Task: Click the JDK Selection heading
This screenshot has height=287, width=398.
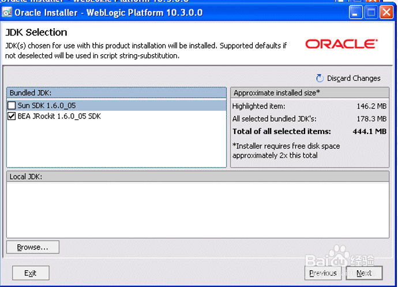Action: [36, 32]
